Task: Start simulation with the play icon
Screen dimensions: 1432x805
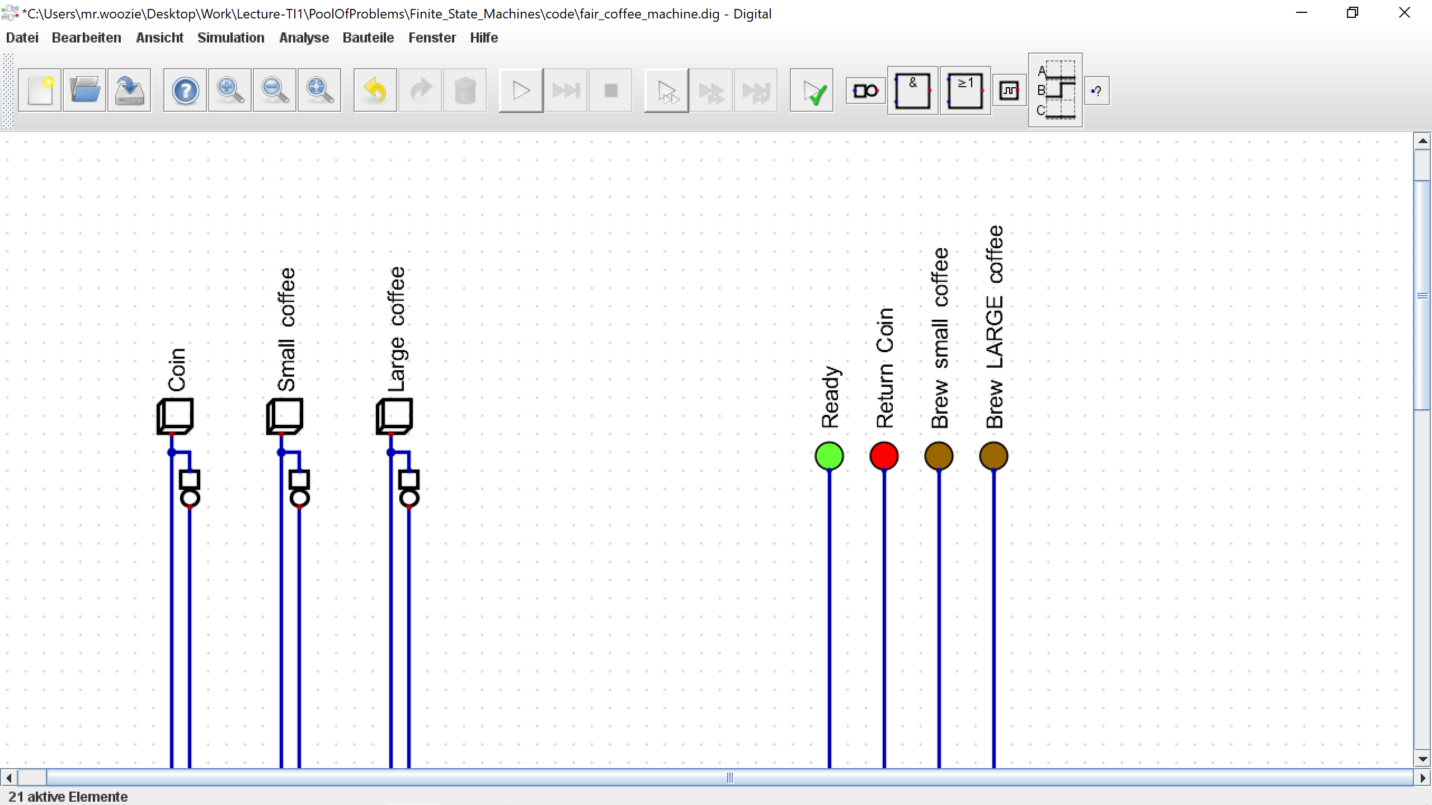Action: [x=521, y=91]
